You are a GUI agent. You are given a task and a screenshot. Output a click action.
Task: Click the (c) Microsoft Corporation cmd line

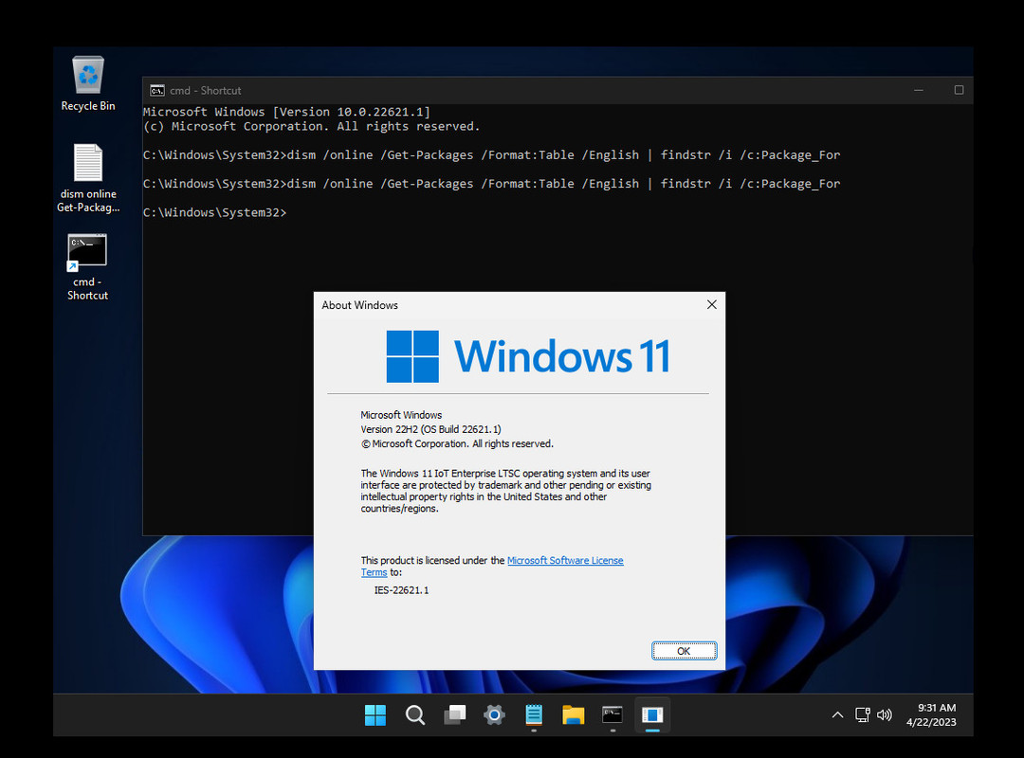click(x=312, y=127)
